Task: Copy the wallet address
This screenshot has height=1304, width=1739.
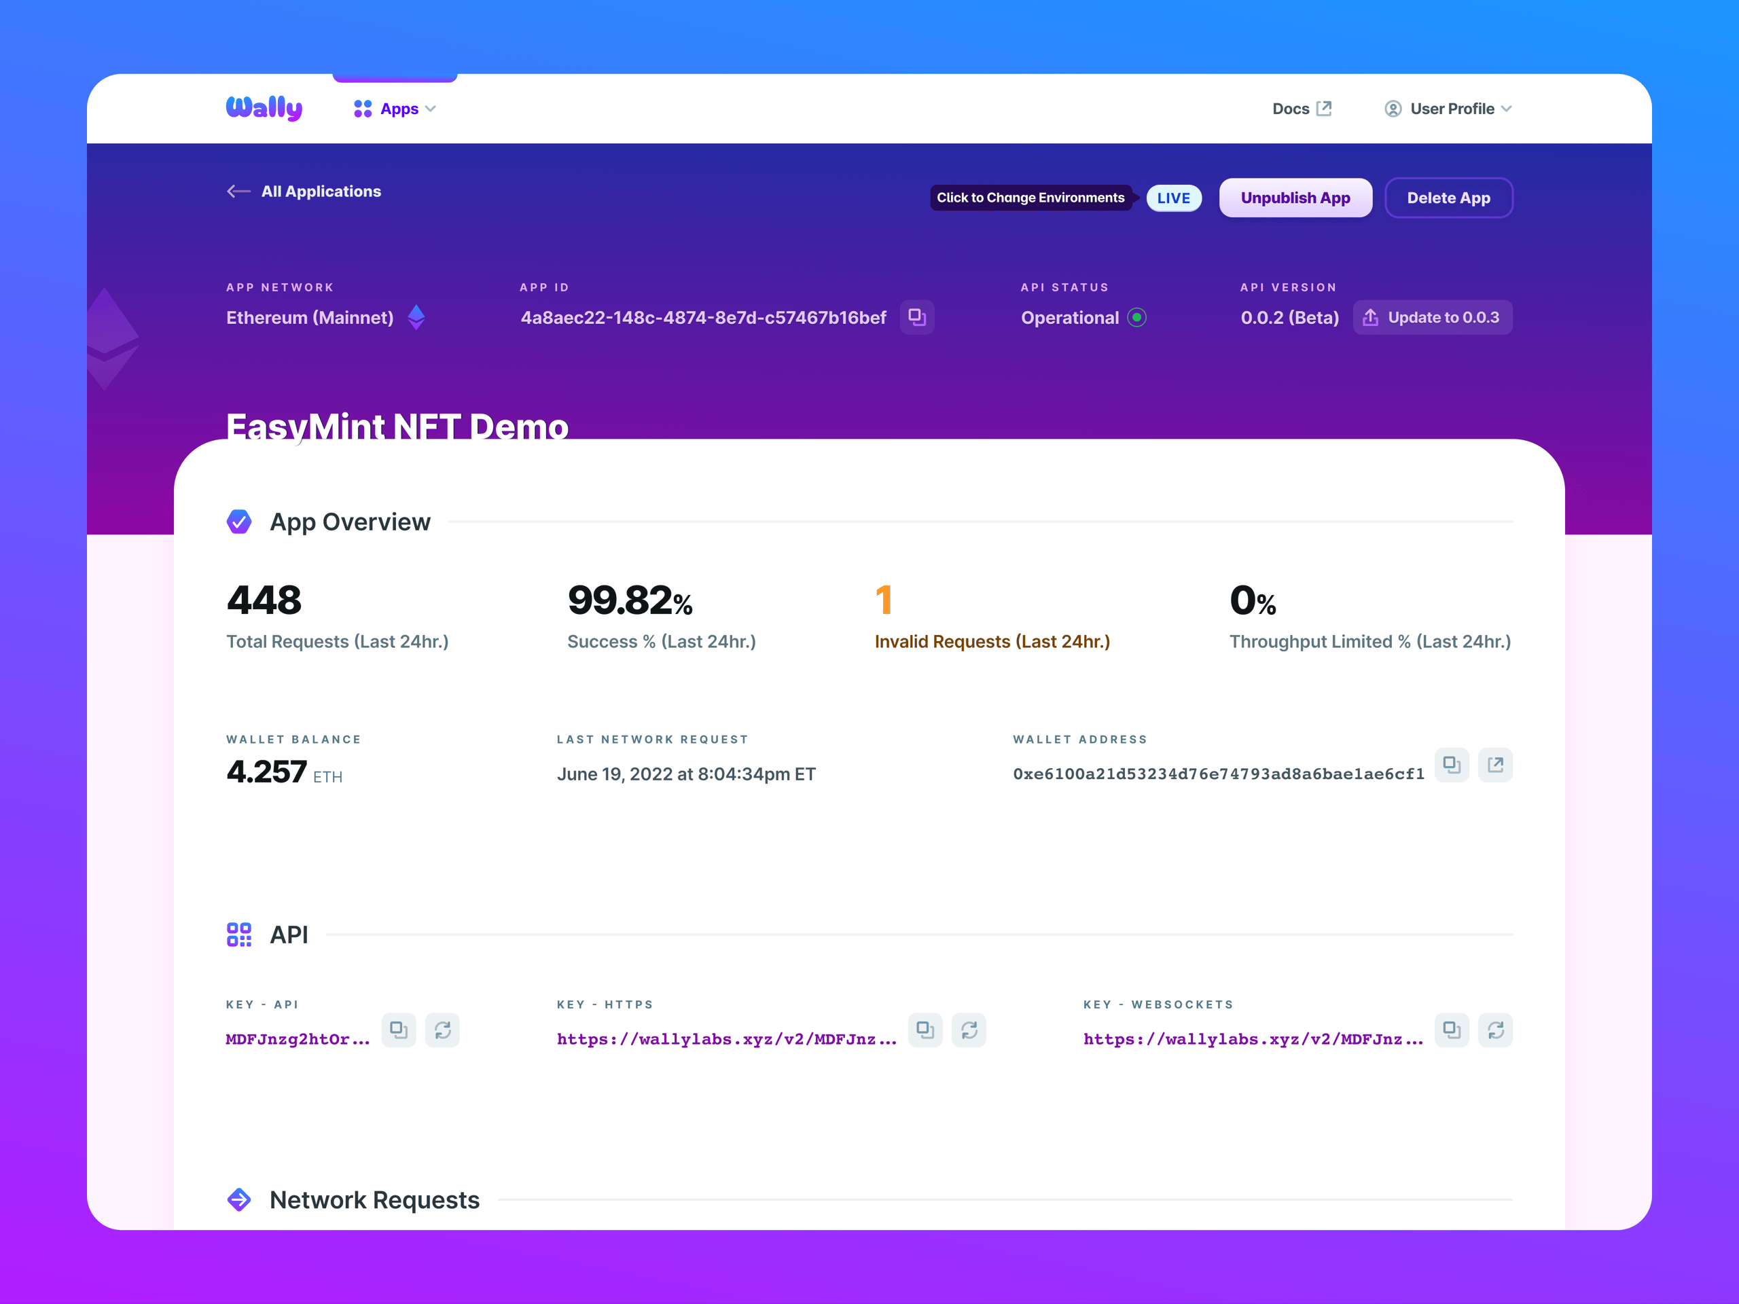Action: point(1451,765)
